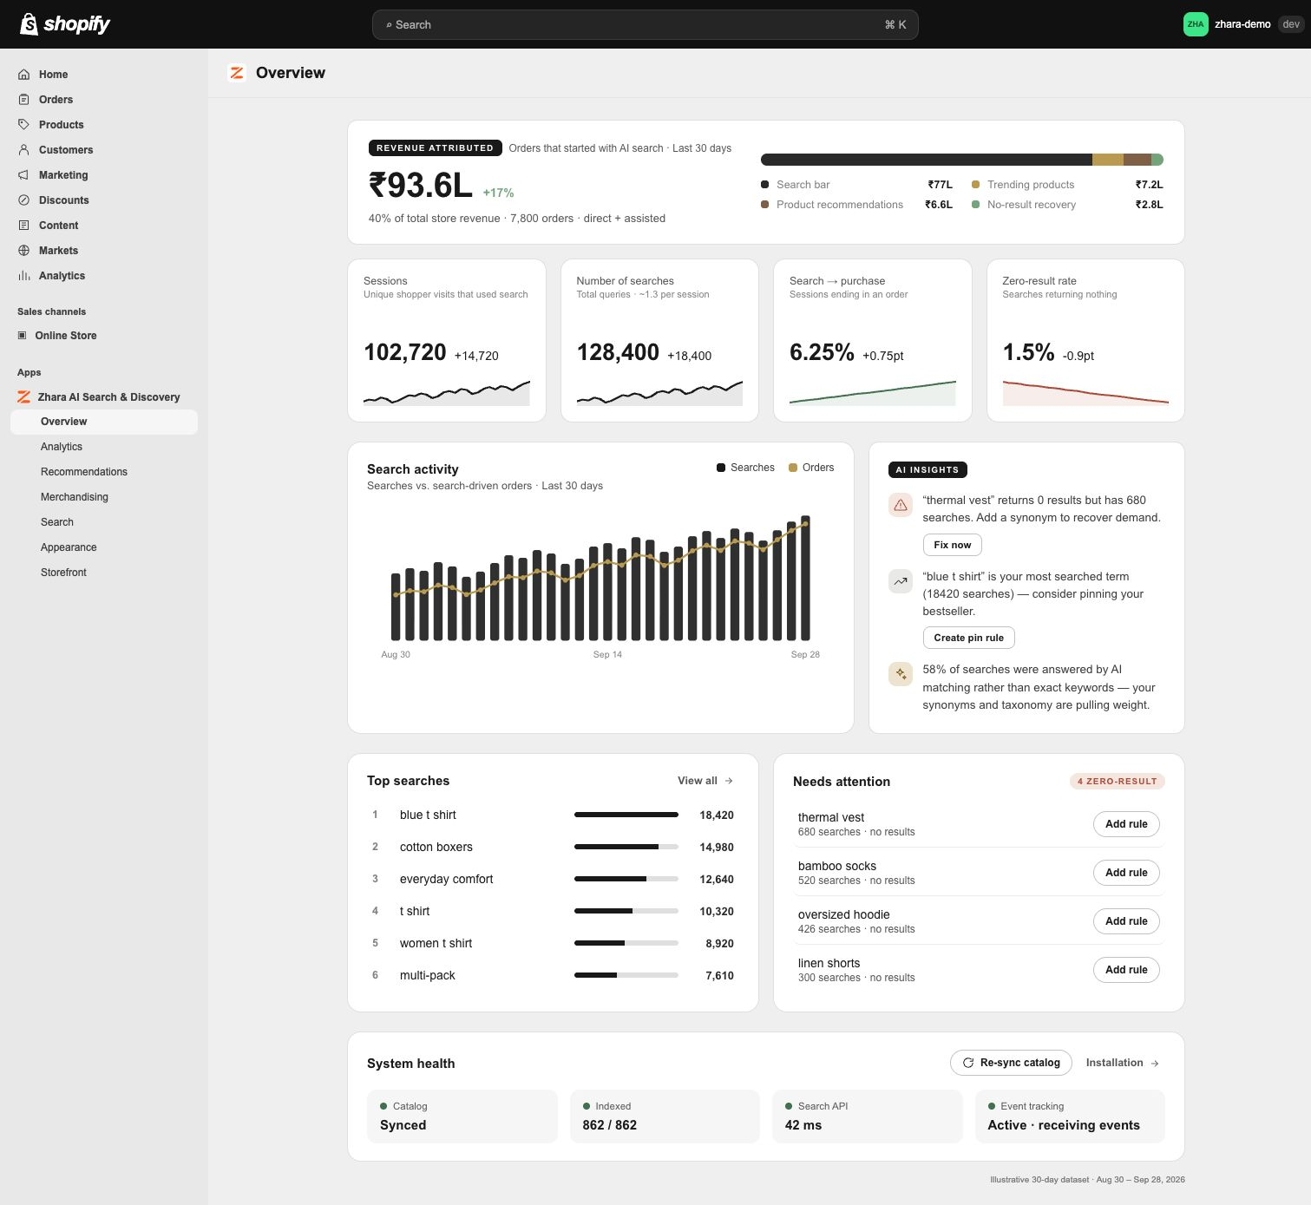The height and width of the screenshot is (1205, 1311).
Task: Click the Markets globe icon
Action: (24, 251)
